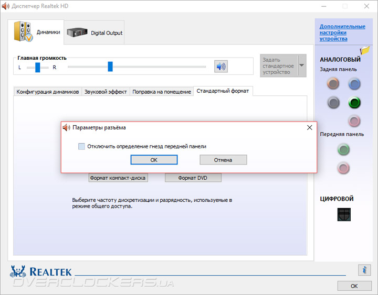Viewport: 378px width, 295px height.
Task: Open the Звуковой эффект tab
Action: coord(106,92)
